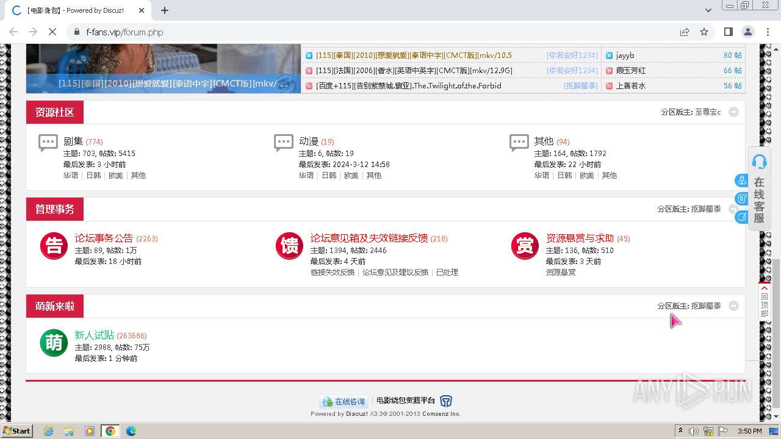Open the 在线客服 headset support widget
Viewport: 781px width, 439px height.
pyautogui.click(x=759, y=189)
